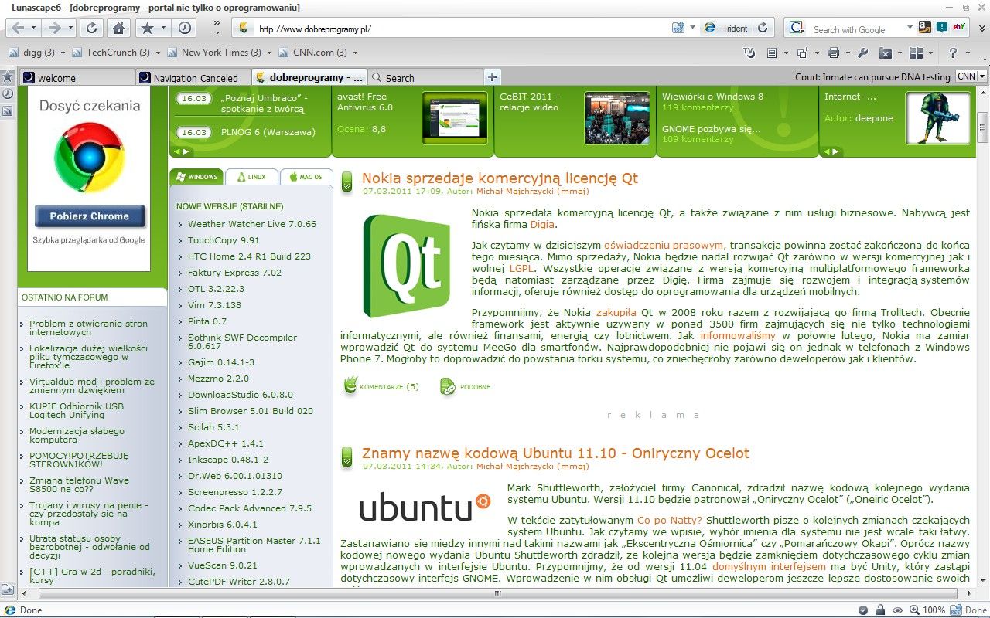Go home using the house icon
The height and width of the screenshot is (618, 990).
118,27
